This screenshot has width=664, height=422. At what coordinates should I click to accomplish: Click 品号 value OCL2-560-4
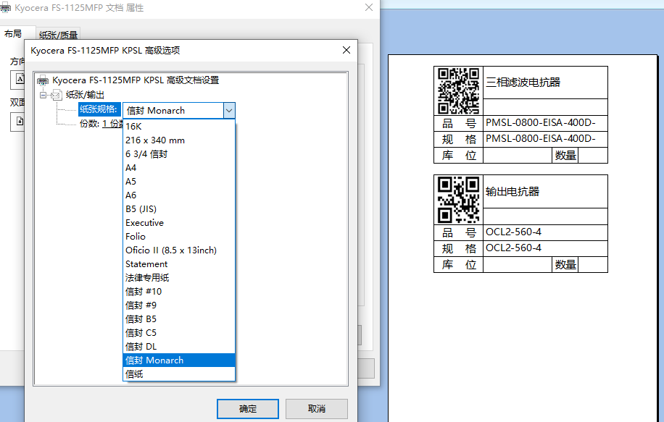click(x=513, y=232)
